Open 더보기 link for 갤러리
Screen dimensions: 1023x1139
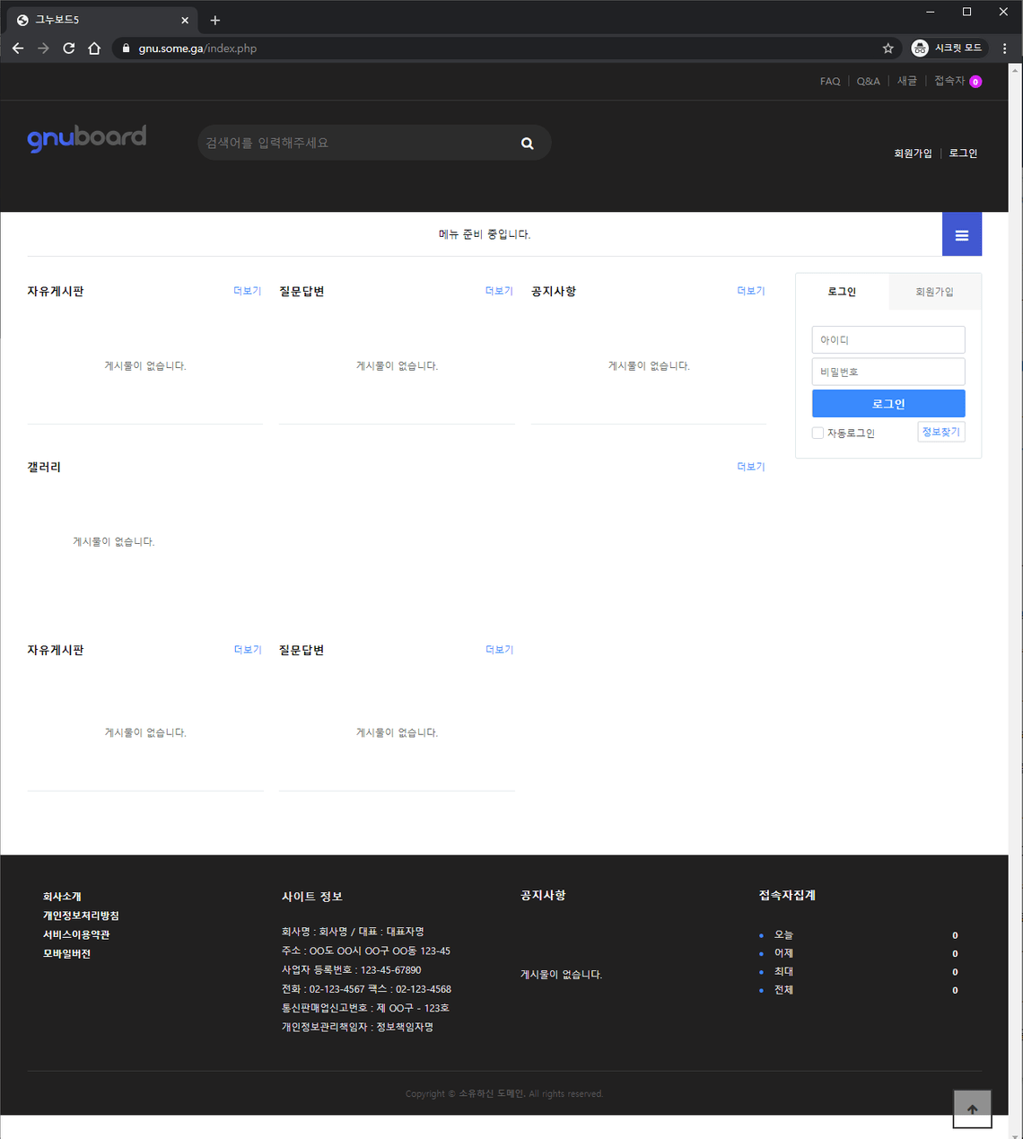pos(750,467)
